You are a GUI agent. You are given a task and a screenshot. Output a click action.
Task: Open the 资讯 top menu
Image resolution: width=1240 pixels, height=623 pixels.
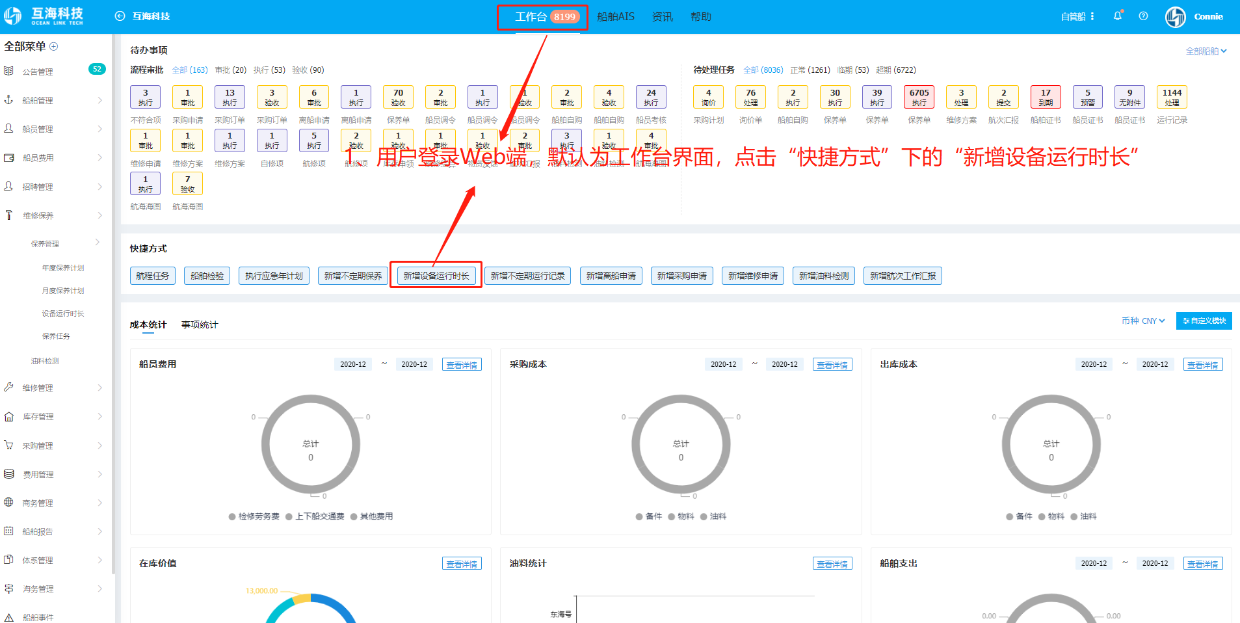[x=662, y=17]
